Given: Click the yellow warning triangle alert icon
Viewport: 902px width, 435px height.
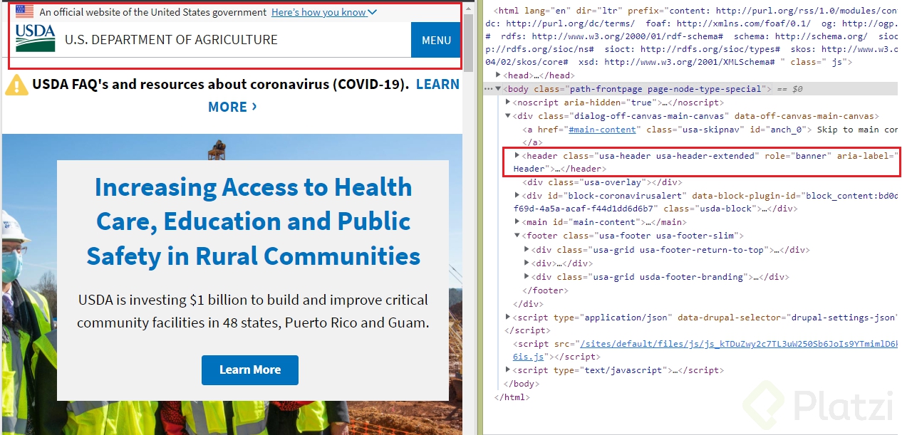Looking at the screenshot, I should [16, 84].
